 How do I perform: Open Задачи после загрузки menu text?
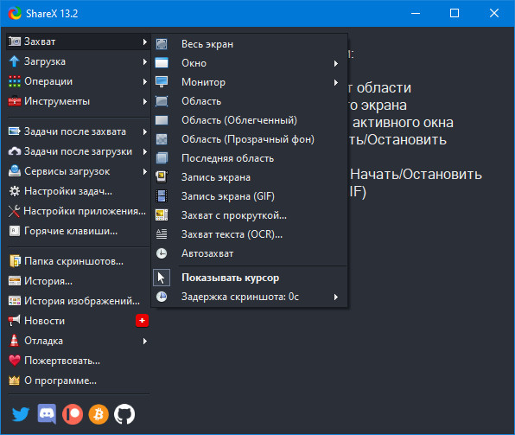click(x=78, y=151)
